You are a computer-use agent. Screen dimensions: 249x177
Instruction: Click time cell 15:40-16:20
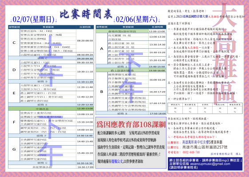85,153
